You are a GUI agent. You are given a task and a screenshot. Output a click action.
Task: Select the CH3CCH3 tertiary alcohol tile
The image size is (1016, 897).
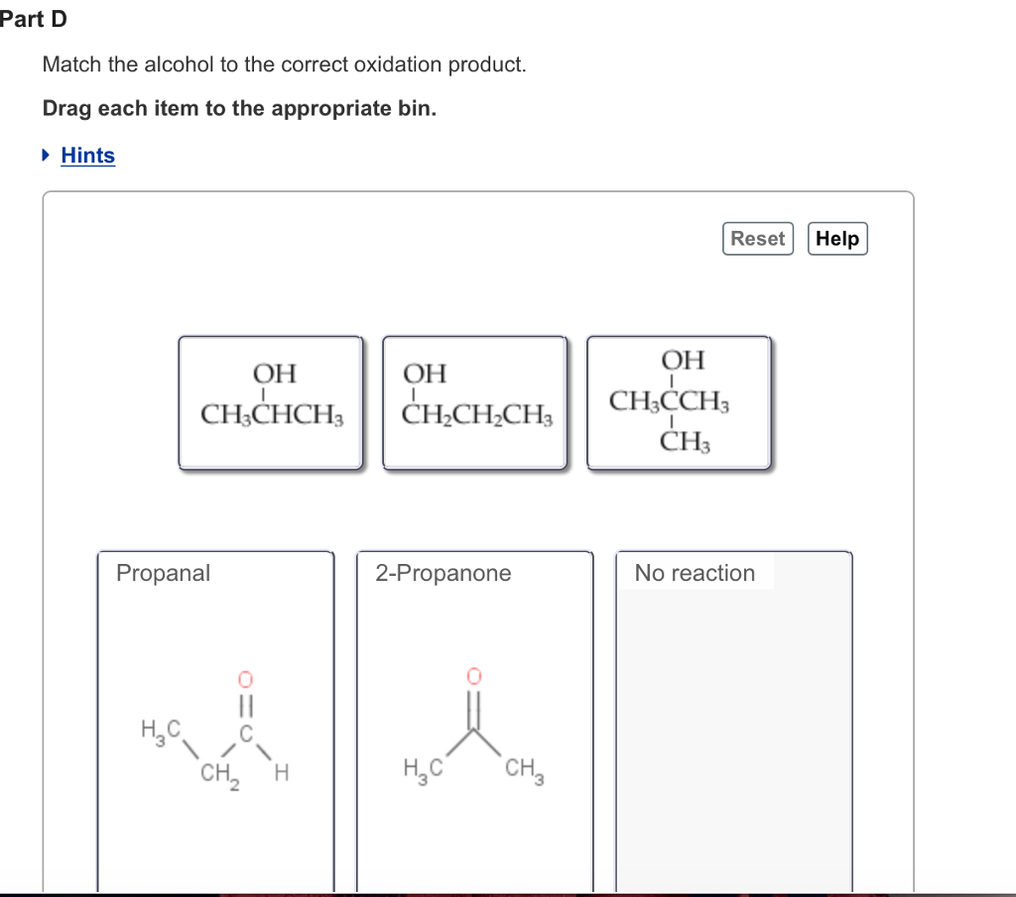point(679,401)
